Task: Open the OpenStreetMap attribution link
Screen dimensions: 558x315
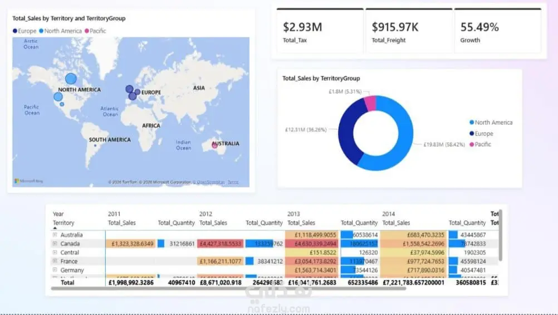Action: tap(211, 182)
